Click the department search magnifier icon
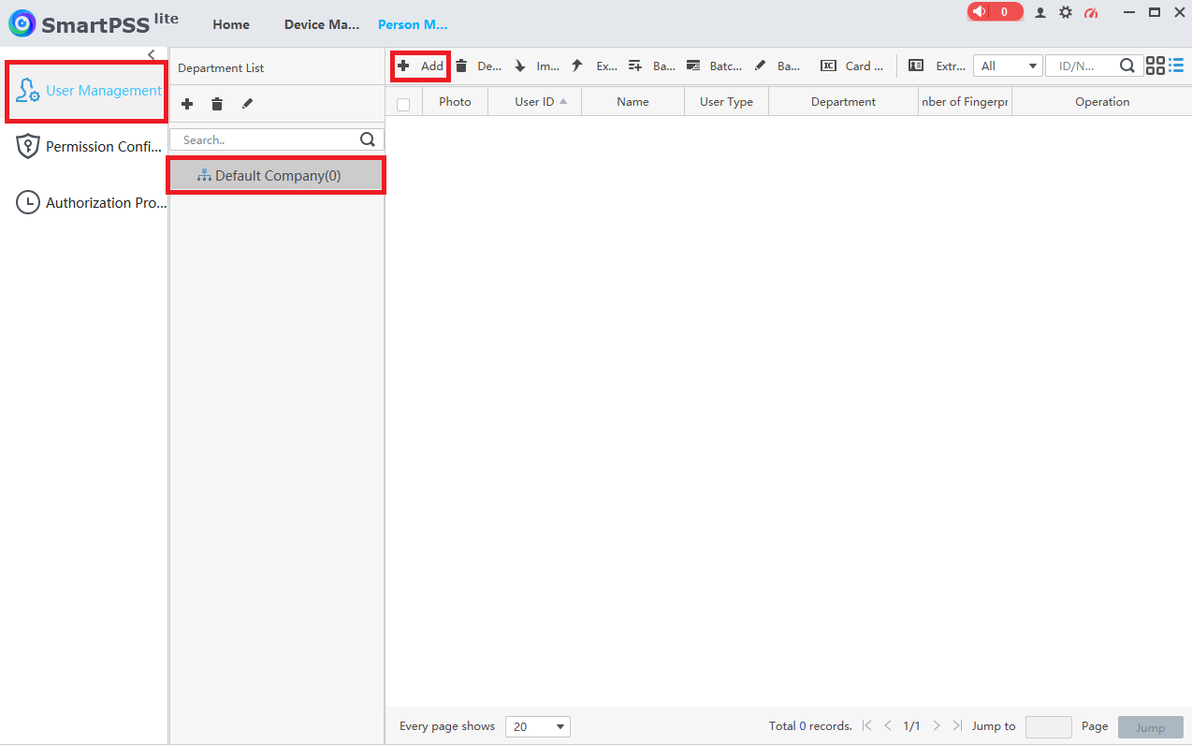This screenshot has width=1192, height=745. click(368, 139)
